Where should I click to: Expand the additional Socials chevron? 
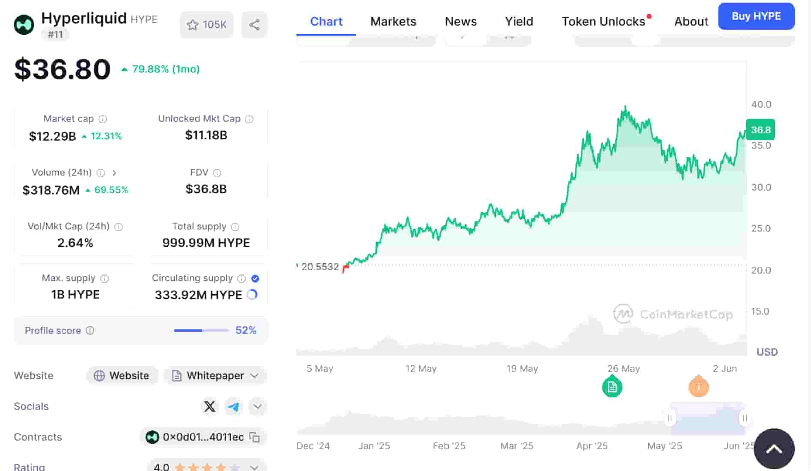257,406
